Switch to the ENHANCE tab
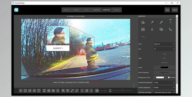192x97 pixels. pos(96,10)
